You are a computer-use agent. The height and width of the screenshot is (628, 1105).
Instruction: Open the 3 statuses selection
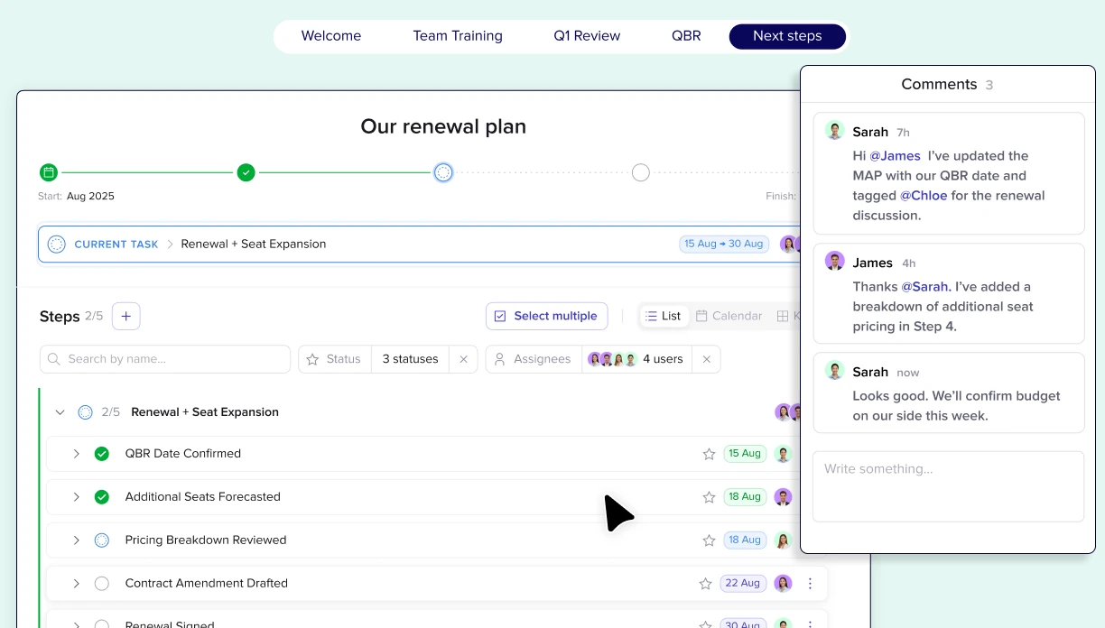[x=410, y=359]
